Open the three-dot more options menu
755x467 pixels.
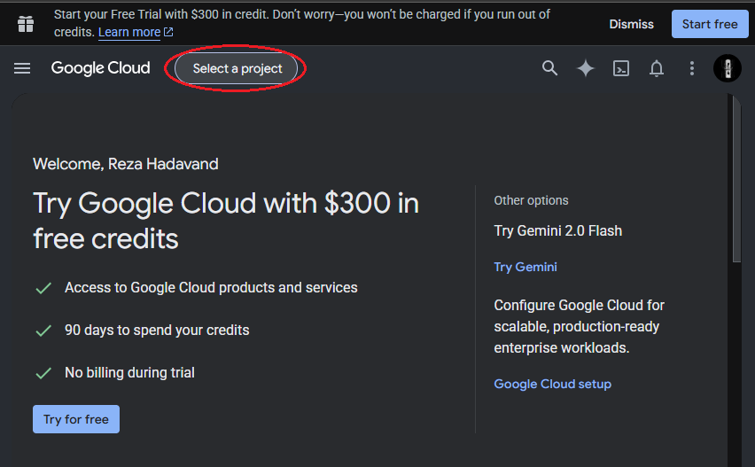pos(692,68)
